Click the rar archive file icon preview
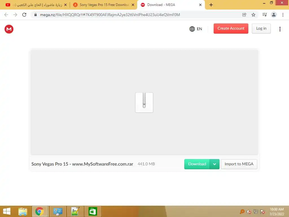This screenshot has width=289, height=217. tap(144, 102)
